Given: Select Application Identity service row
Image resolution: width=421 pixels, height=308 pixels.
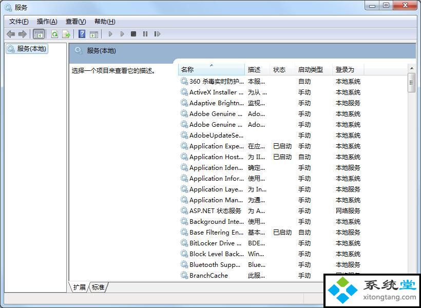Looking at the screenshot, I should click(x=271, y=167).
